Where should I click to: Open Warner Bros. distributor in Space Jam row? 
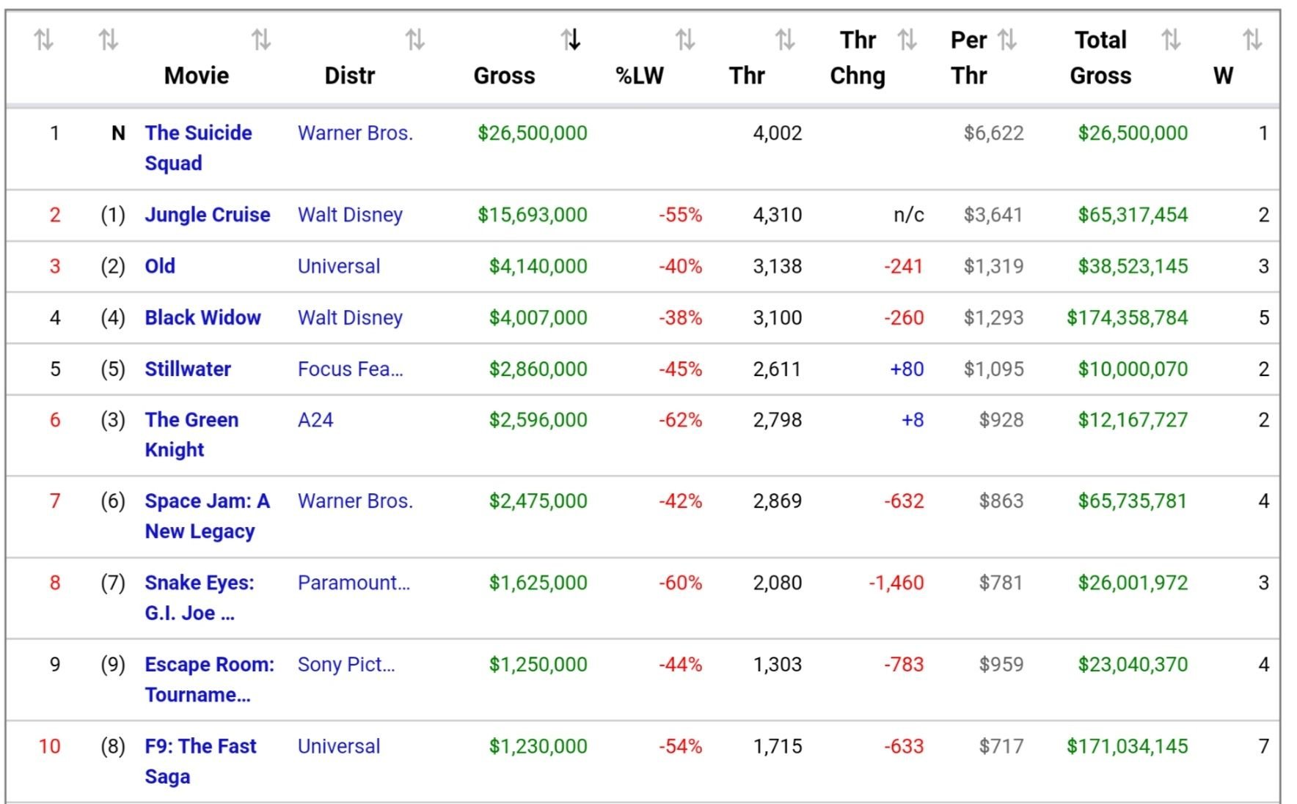coord(355,501)
